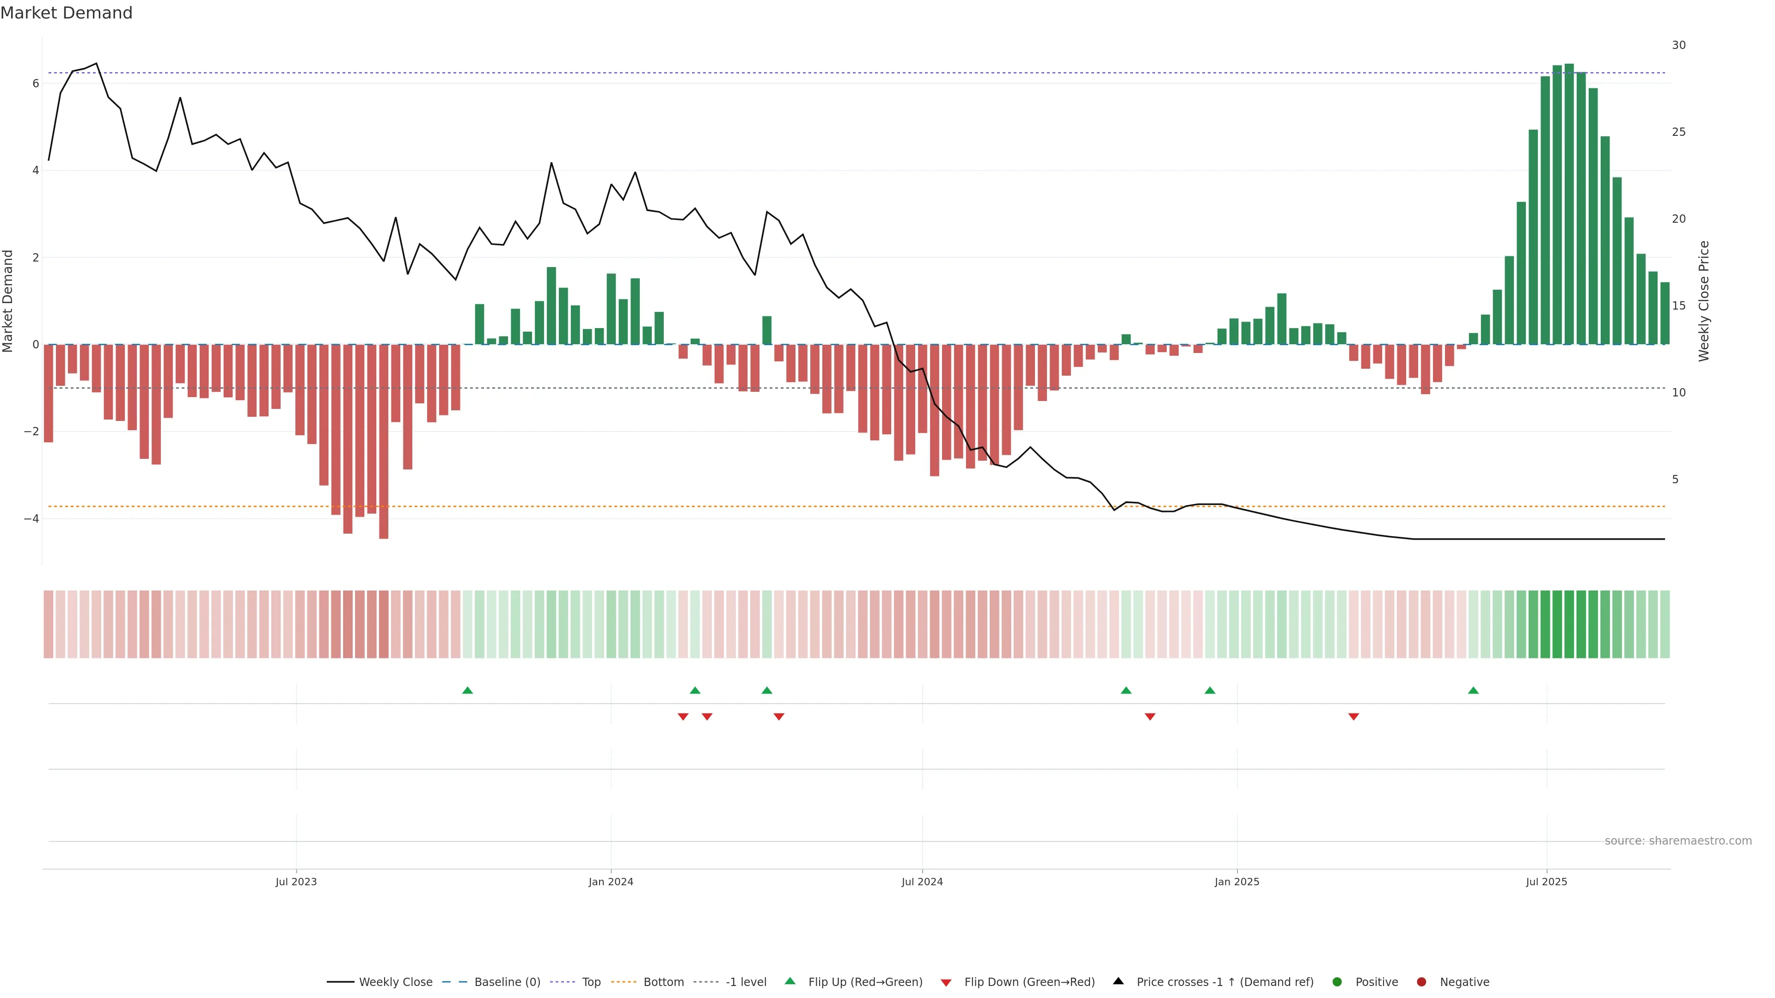Click the first green flip-up marker
Image resolution: width=1775 pixels, height=998 pixels.
click(468, 690)
